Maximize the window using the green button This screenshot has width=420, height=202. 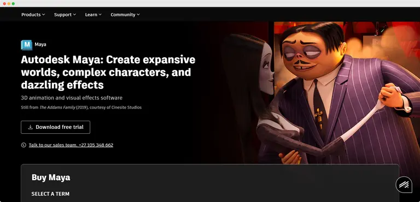(x=13, y=4)
